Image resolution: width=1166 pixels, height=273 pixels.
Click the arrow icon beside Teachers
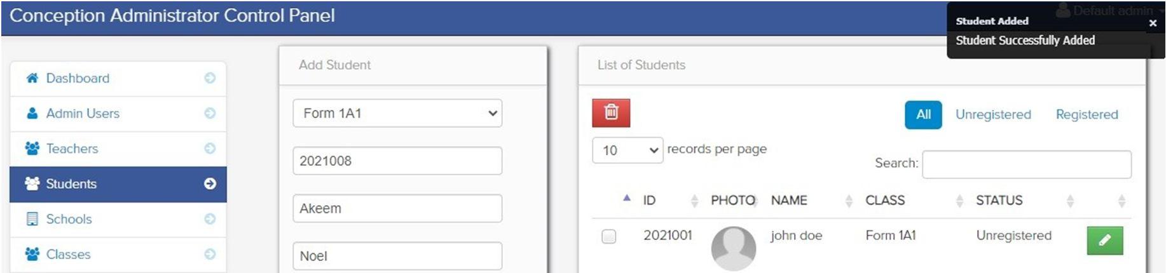pos(210,149)
